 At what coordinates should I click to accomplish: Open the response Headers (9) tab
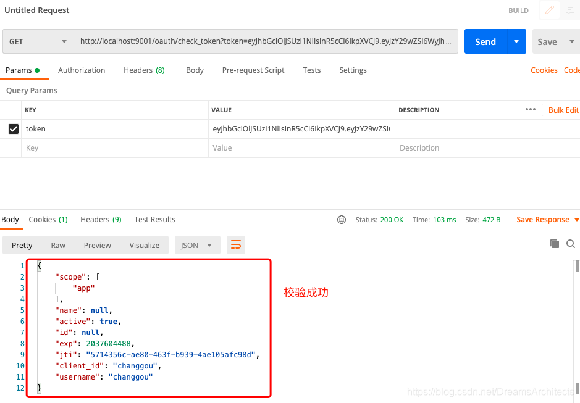click(101, 220)
